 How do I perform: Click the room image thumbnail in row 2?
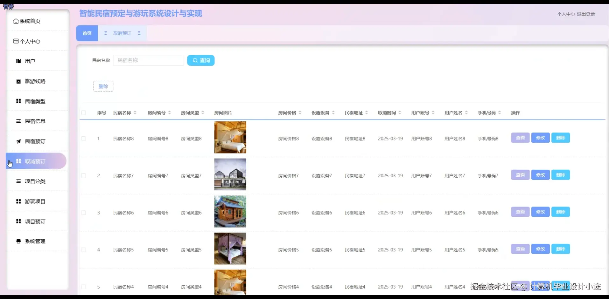pos(230,174)
